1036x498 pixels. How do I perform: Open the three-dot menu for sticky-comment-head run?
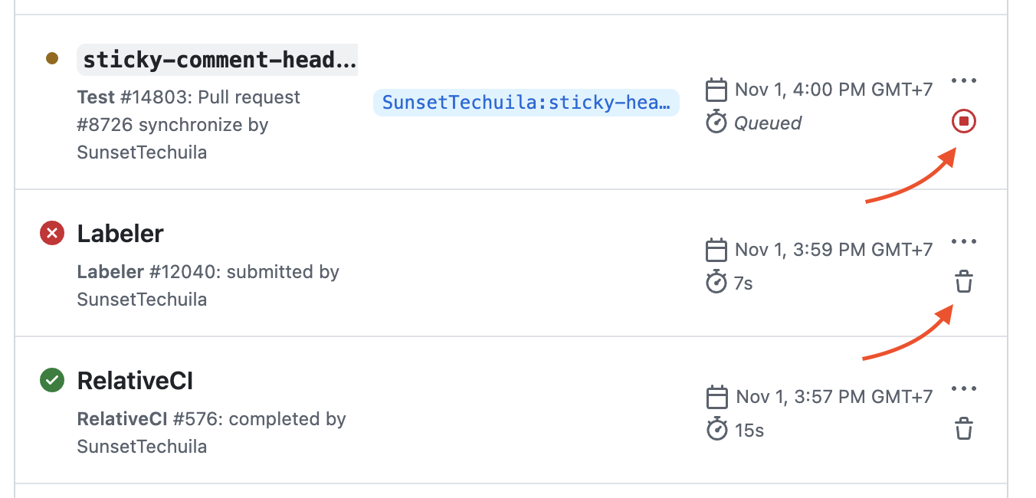click(x=964, y=80)
